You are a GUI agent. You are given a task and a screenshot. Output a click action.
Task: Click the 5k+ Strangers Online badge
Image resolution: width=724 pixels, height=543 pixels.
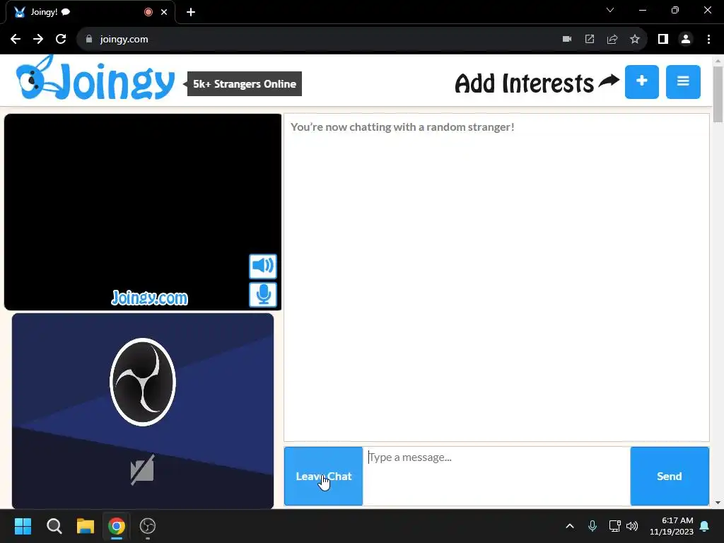244,84
